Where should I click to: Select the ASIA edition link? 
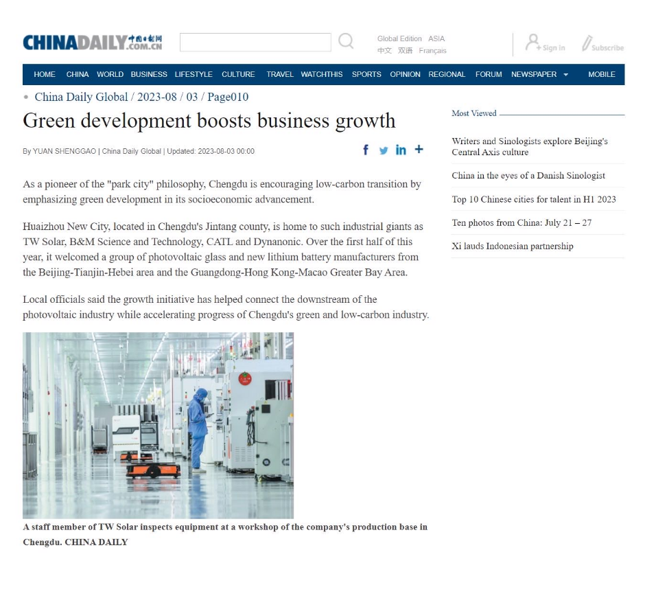pos(436,38)
